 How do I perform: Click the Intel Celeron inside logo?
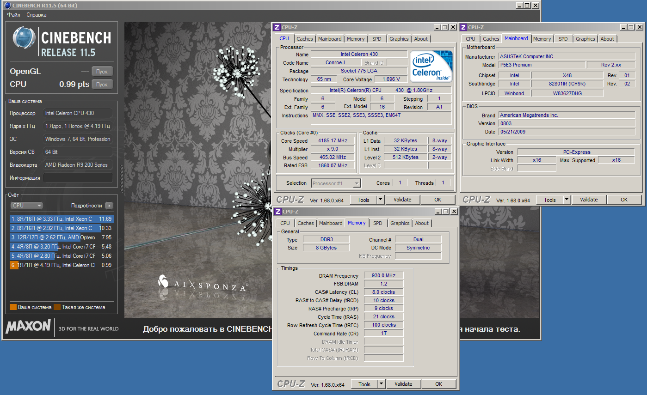point(431,66)
